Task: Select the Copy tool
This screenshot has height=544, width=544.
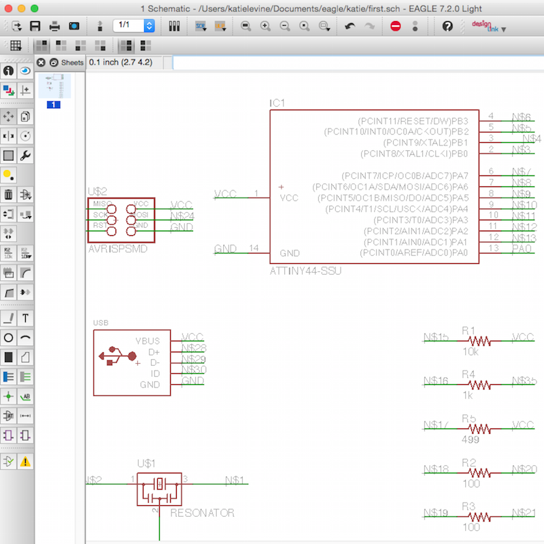Action: click(x=25, y=116)
